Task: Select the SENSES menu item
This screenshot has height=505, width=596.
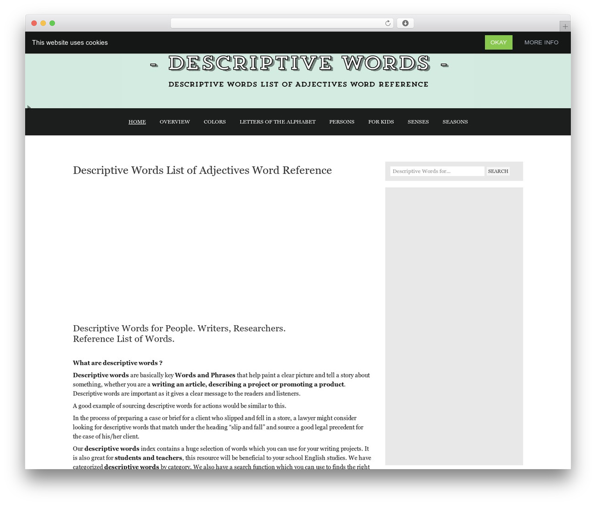Action: pyautogui.click(x=418, y=122)
